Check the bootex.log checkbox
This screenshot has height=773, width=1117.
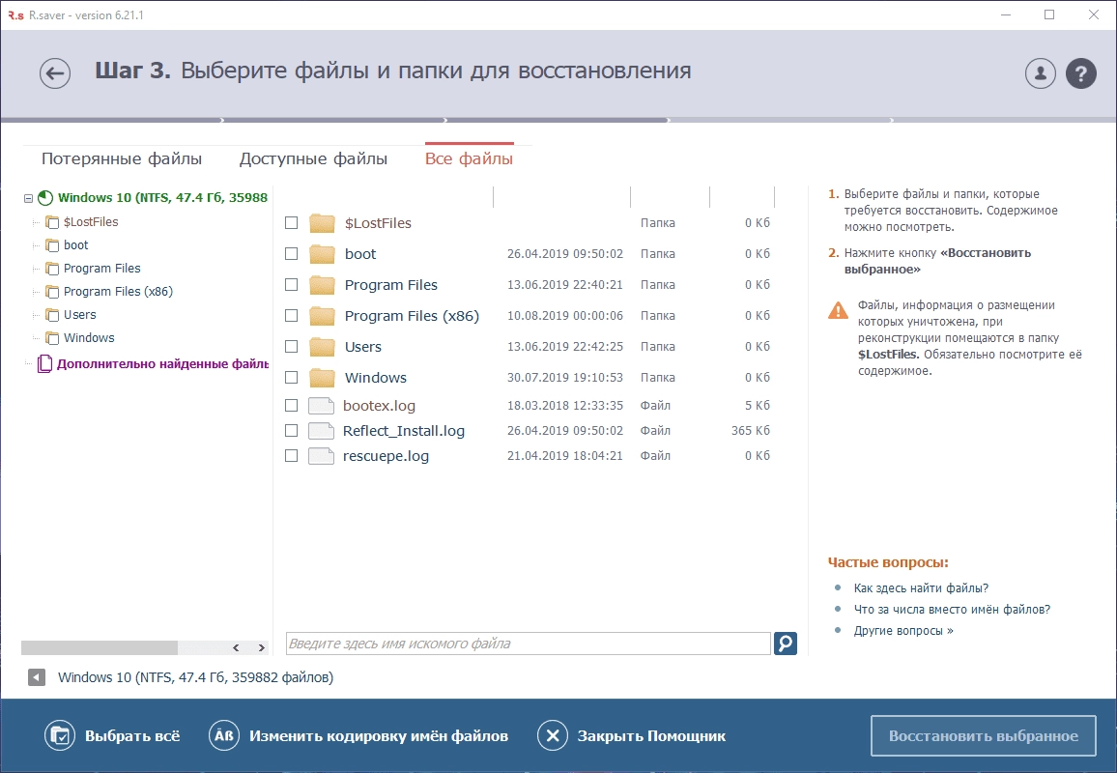tap(292, 406)
